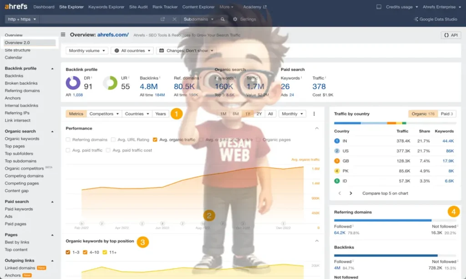The image size is (466, 279).
Task: Select the Paid tab in Traffic by country
Action: pyautogui.click(x=447, y=114)
